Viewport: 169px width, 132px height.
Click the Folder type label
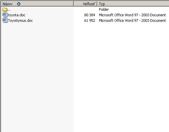pos(104,9)
